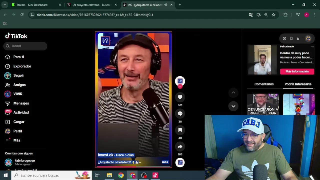The image size is (320, 180).
Task: Open Chrome profile 'A' avatar
Action: [306, 15]
